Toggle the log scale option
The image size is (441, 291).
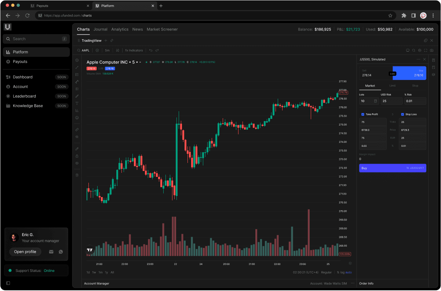point(342,272)
